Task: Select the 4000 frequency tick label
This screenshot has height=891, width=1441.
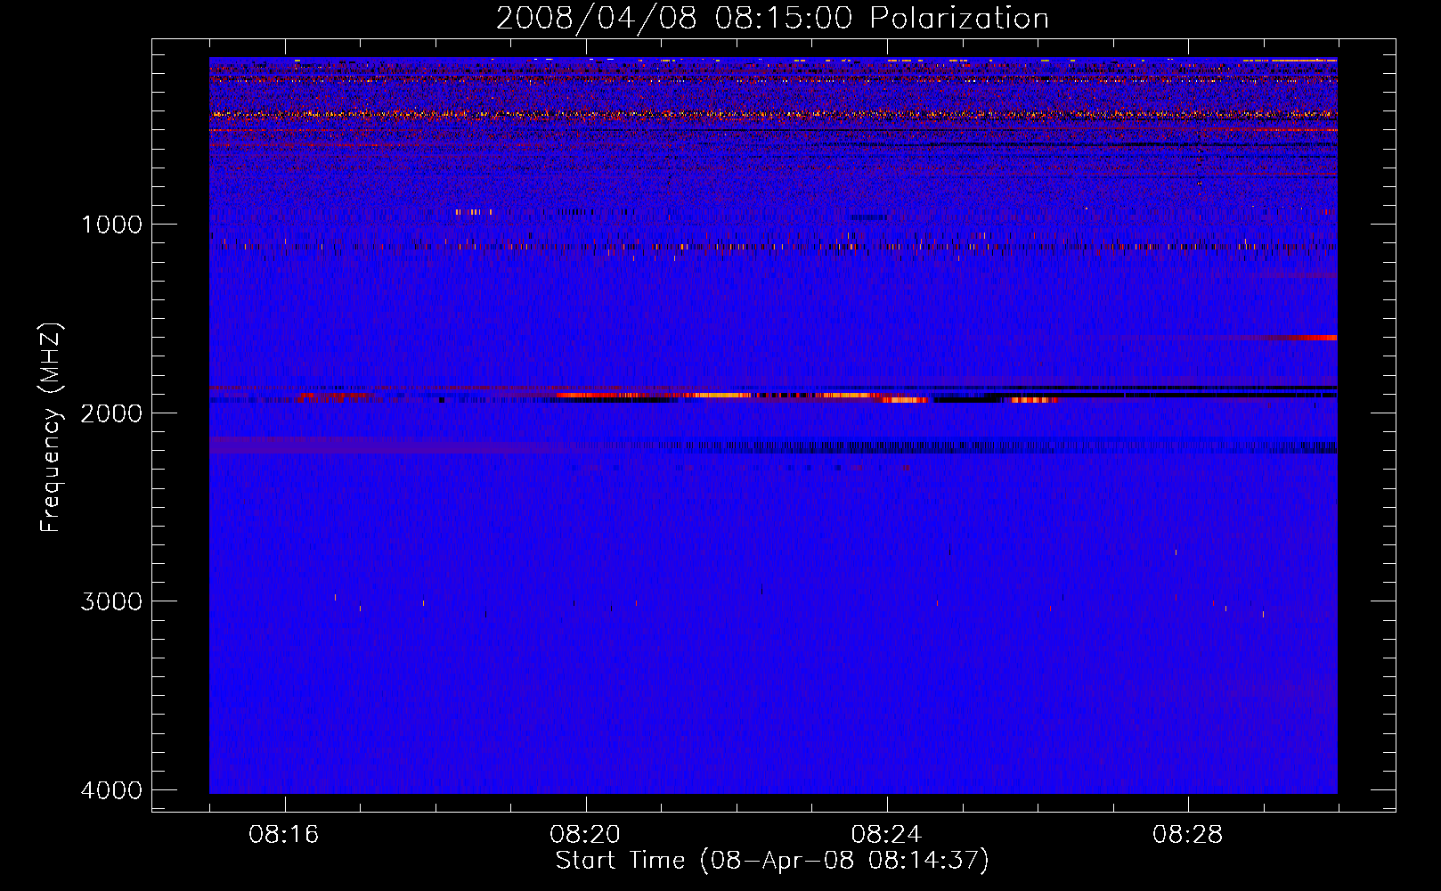Action: 111,790
